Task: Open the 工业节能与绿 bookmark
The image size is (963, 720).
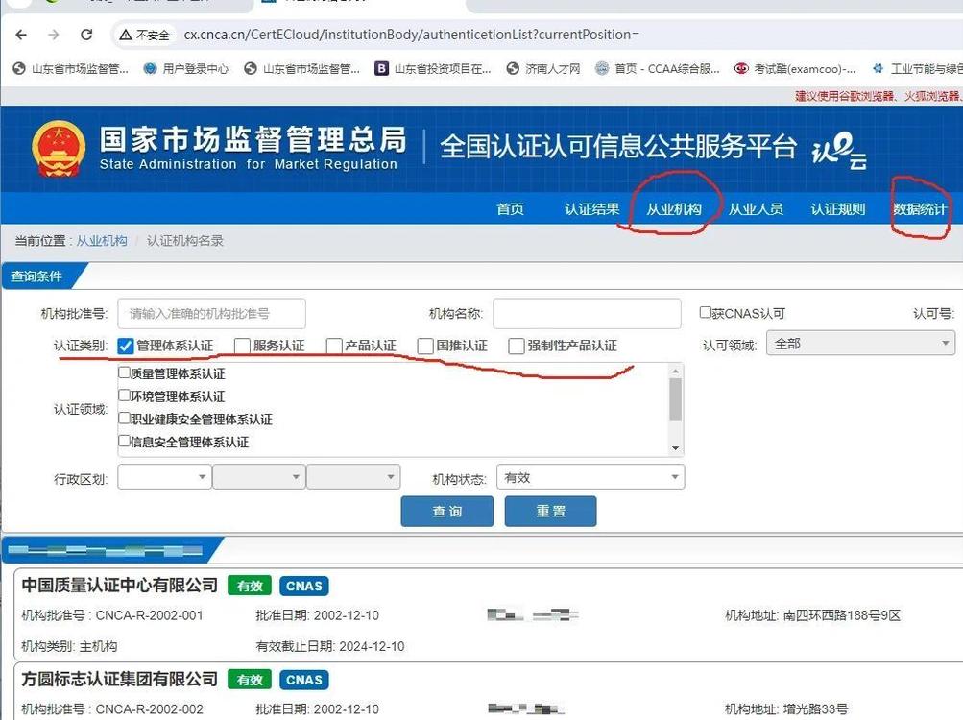Action: point(917,69)
